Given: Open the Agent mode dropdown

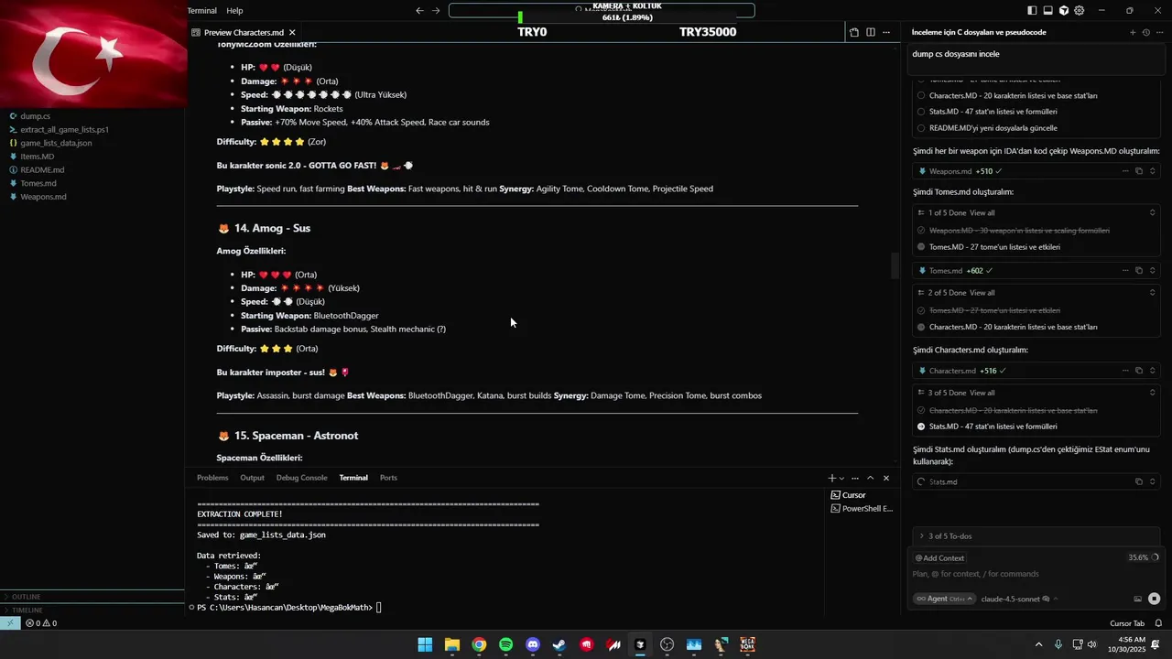Looking at the screenshot, I should click(944, 600).
